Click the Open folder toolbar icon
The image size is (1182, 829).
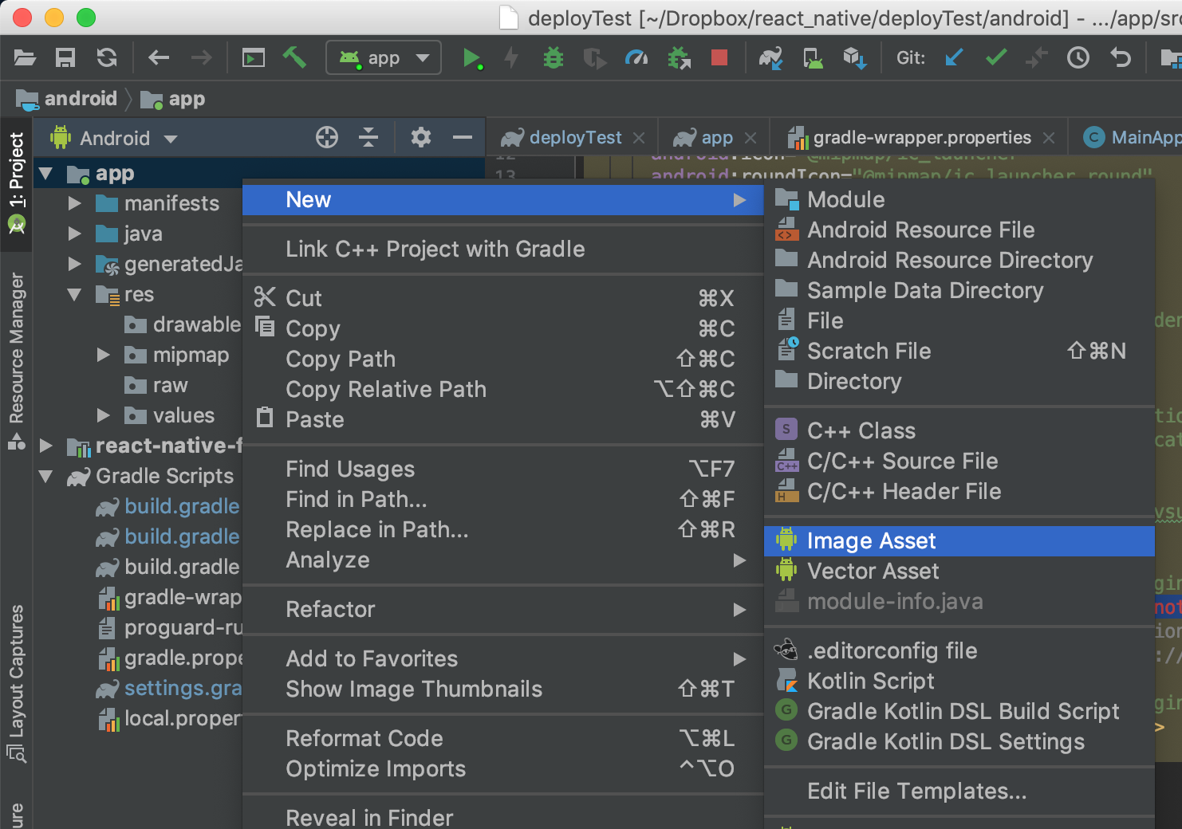(x=26, y=57)
